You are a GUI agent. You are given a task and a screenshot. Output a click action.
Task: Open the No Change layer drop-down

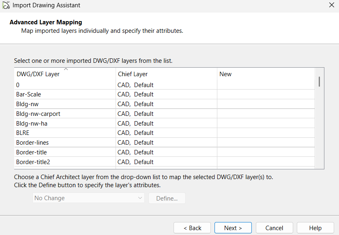88,198
